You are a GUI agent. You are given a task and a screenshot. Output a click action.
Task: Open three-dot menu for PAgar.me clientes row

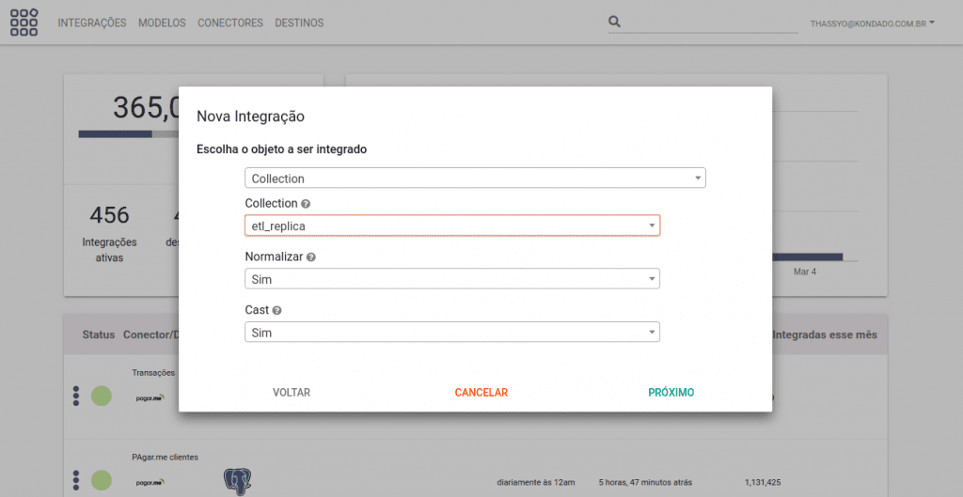76,480
